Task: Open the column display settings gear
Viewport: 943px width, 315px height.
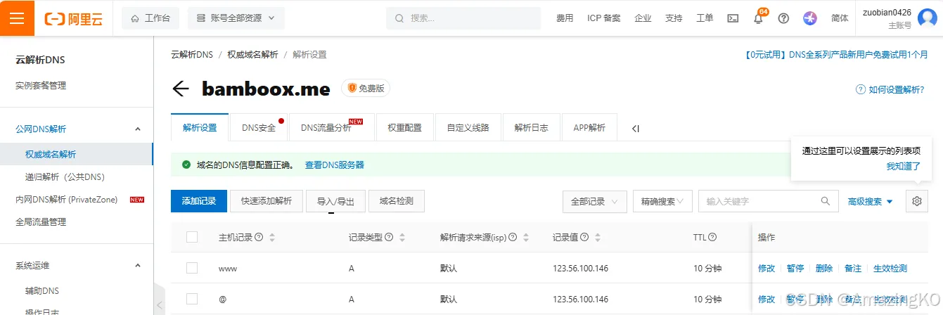Action: tap(916, 201)
